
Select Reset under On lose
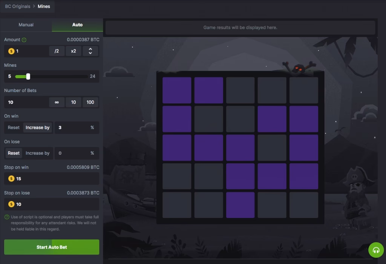click(x=13, y=153)
